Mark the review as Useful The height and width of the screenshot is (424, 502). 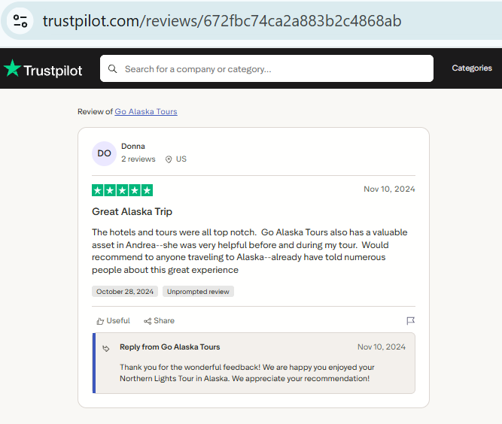pos(114,321)
